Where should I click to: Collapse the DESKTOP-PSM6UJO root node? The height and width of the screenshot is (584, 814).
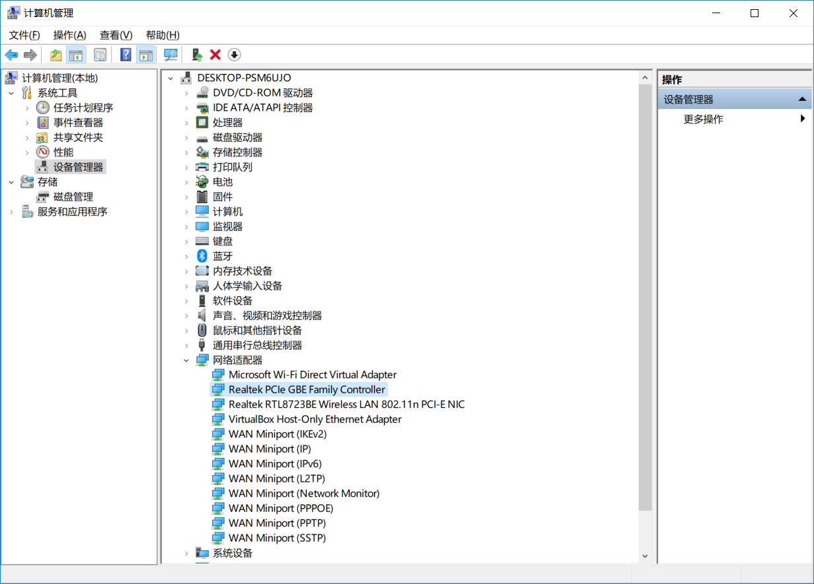pyautogui.click(x=170, y=78)
